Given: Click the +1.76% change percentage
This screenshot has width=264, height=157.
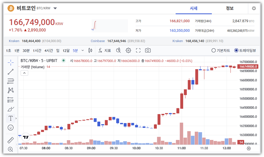Looking at the screenshot, I should [15, 30].
